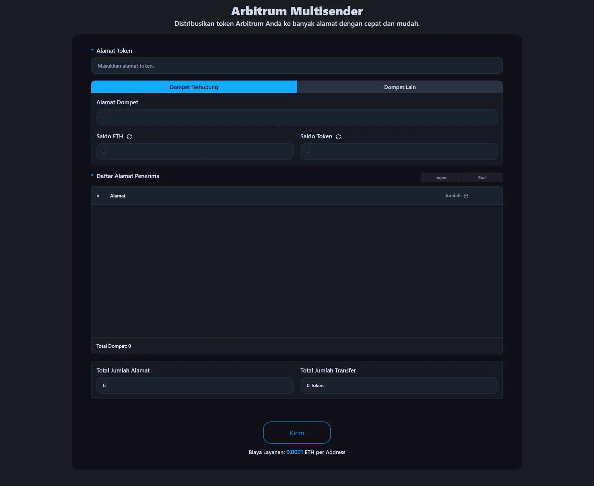Click the Alamat Dompet field

click(297, 117)
